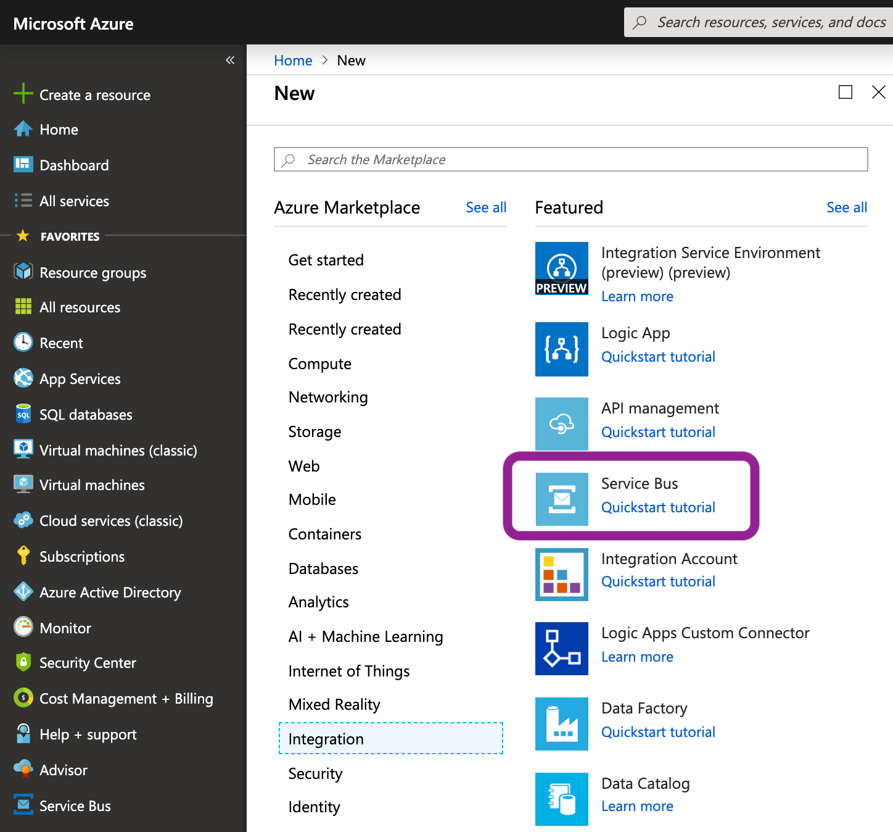Select Get started category
Screen dimensions: 893x832
(326, 260)
